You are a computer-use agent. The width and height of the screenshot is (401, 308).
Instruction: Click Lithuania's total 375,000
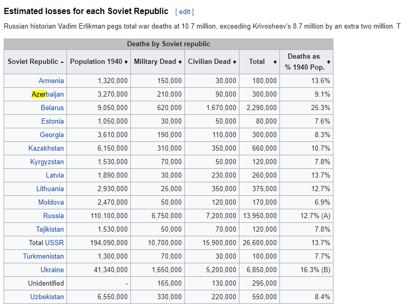click(264, 189)
